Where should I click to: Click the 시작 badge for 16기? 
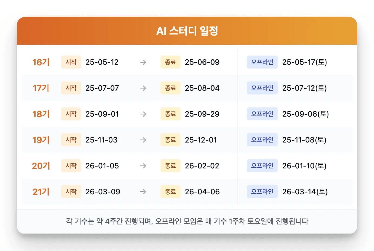click(71, 62)
